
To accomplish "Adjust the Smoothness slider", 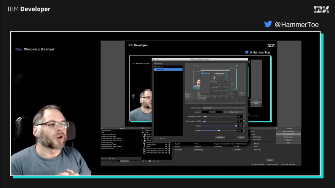I will tap(219, 121).
